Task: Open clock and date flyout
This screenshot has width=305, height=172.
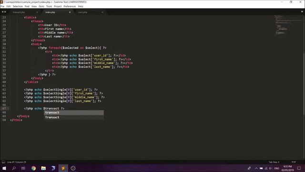Action: (287, 168)
